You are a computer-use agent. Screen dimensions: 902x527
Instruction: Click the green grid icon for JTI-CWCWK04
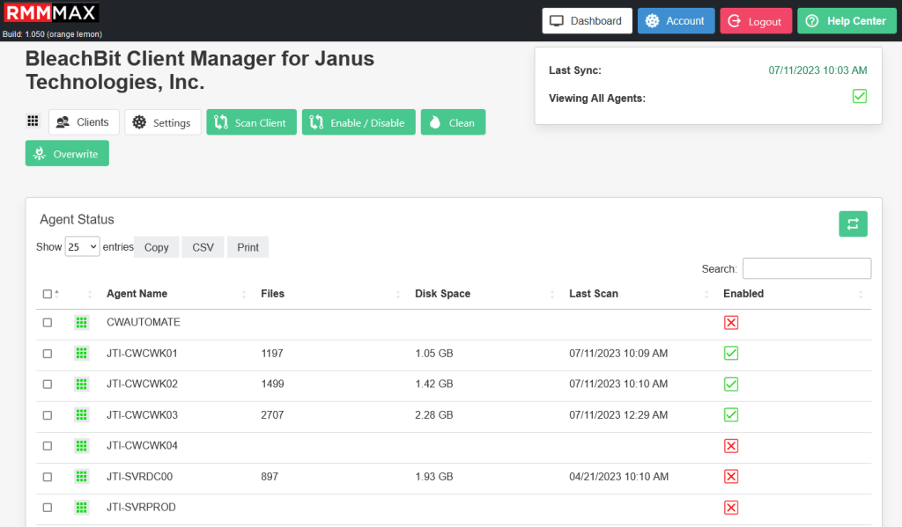coord(82,445)
